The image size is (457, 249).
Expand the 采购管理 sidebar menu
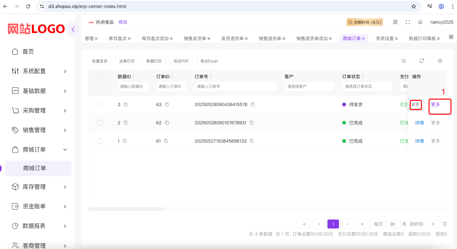pos(38,111)
